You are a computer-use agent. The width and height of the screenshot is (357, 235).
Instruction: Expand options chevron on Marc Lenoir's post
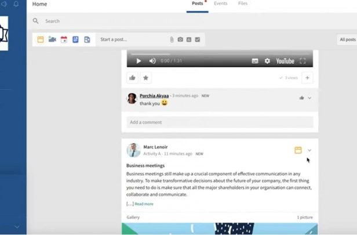click(x=309, y=150)
